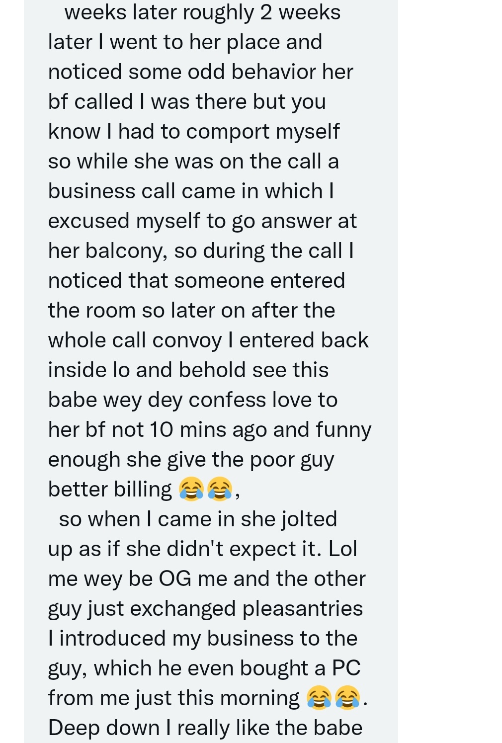Click the text "inside lo and behold see this"
502x743 pixels.
coord(188,370)
